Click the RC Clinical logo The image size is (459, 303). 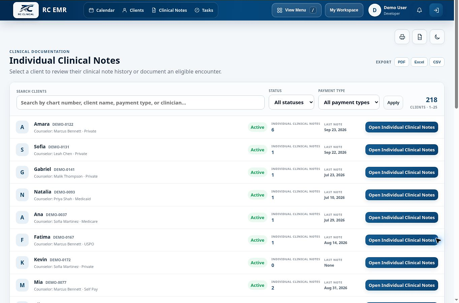click(x=26, y=10)
